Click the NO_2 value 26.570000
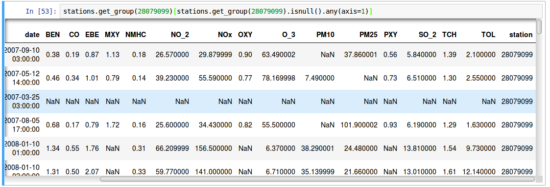Viewport: 550px width, 187px height. (172, 55)
